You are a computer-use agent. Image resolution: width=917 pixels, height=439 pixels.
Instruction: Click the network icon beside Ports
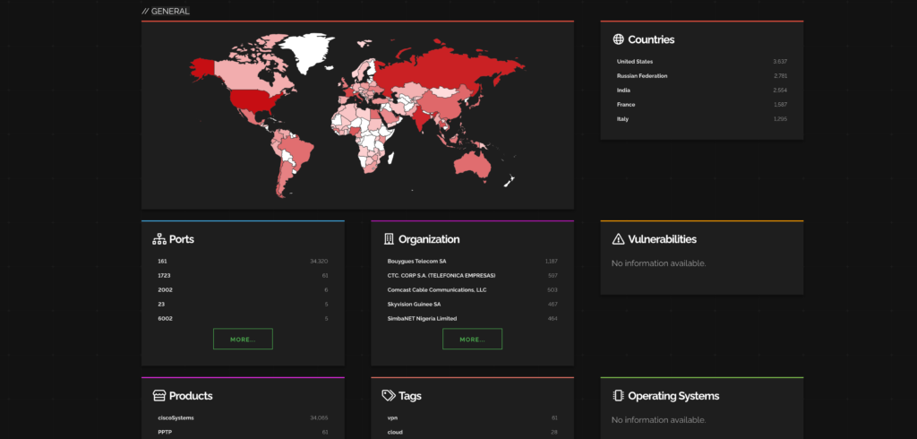[159, 239]
